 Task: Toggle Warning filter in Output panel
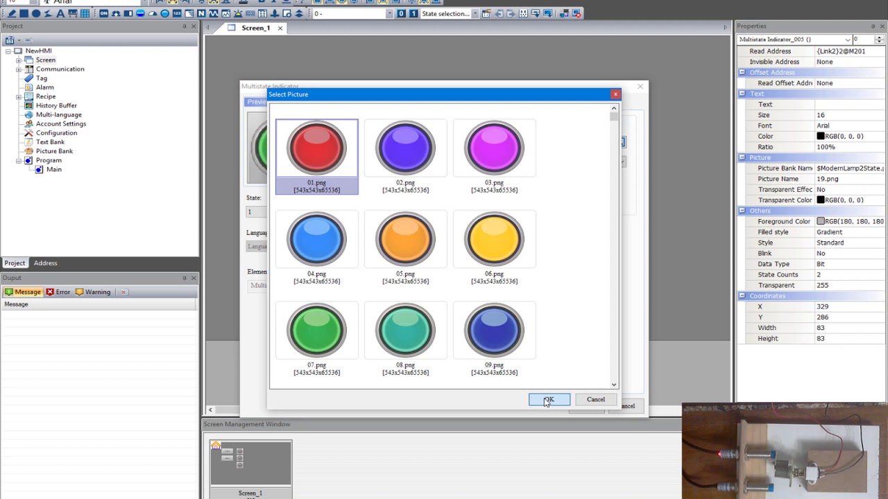(x=93, y=292)
